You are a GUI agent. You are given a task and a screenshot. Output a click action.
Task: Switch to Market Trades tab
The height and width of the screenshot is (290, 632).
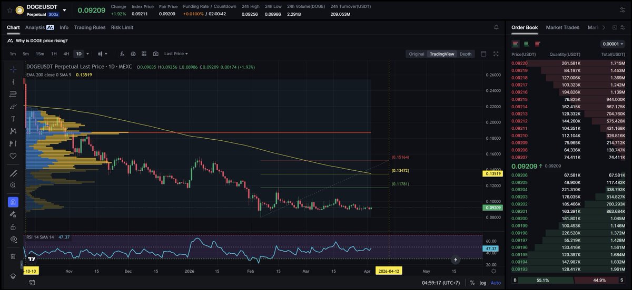point(562,27)
